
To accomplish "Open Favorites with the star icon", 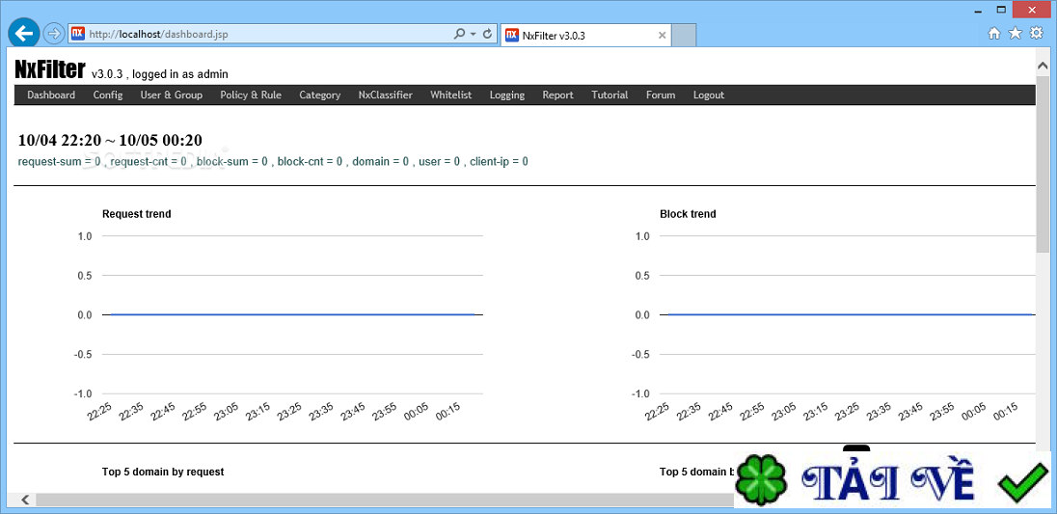I will pyautogui.click(x=1016, y=34).
